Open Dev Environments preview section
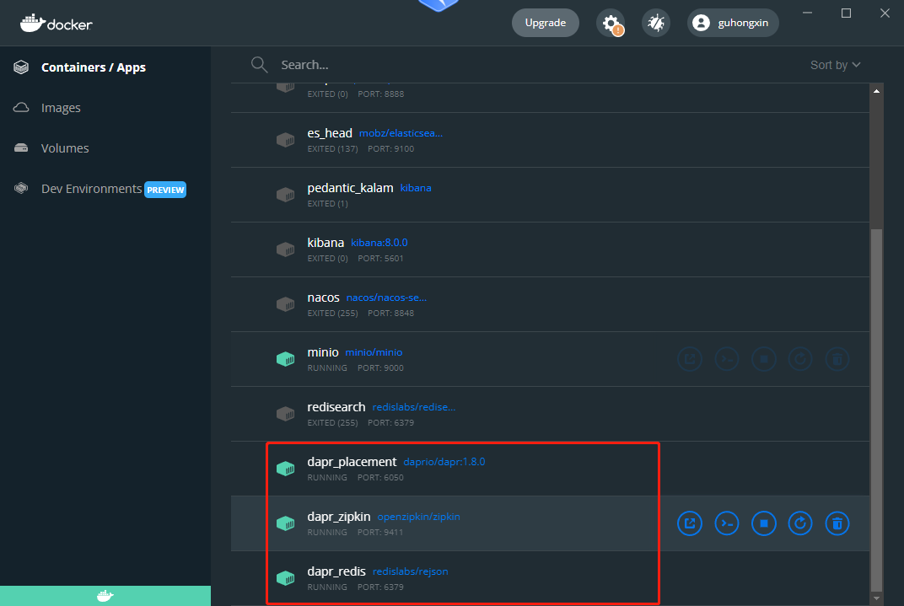Image resolution: width=904 pixels, height=606 pixels. point(100,189)
